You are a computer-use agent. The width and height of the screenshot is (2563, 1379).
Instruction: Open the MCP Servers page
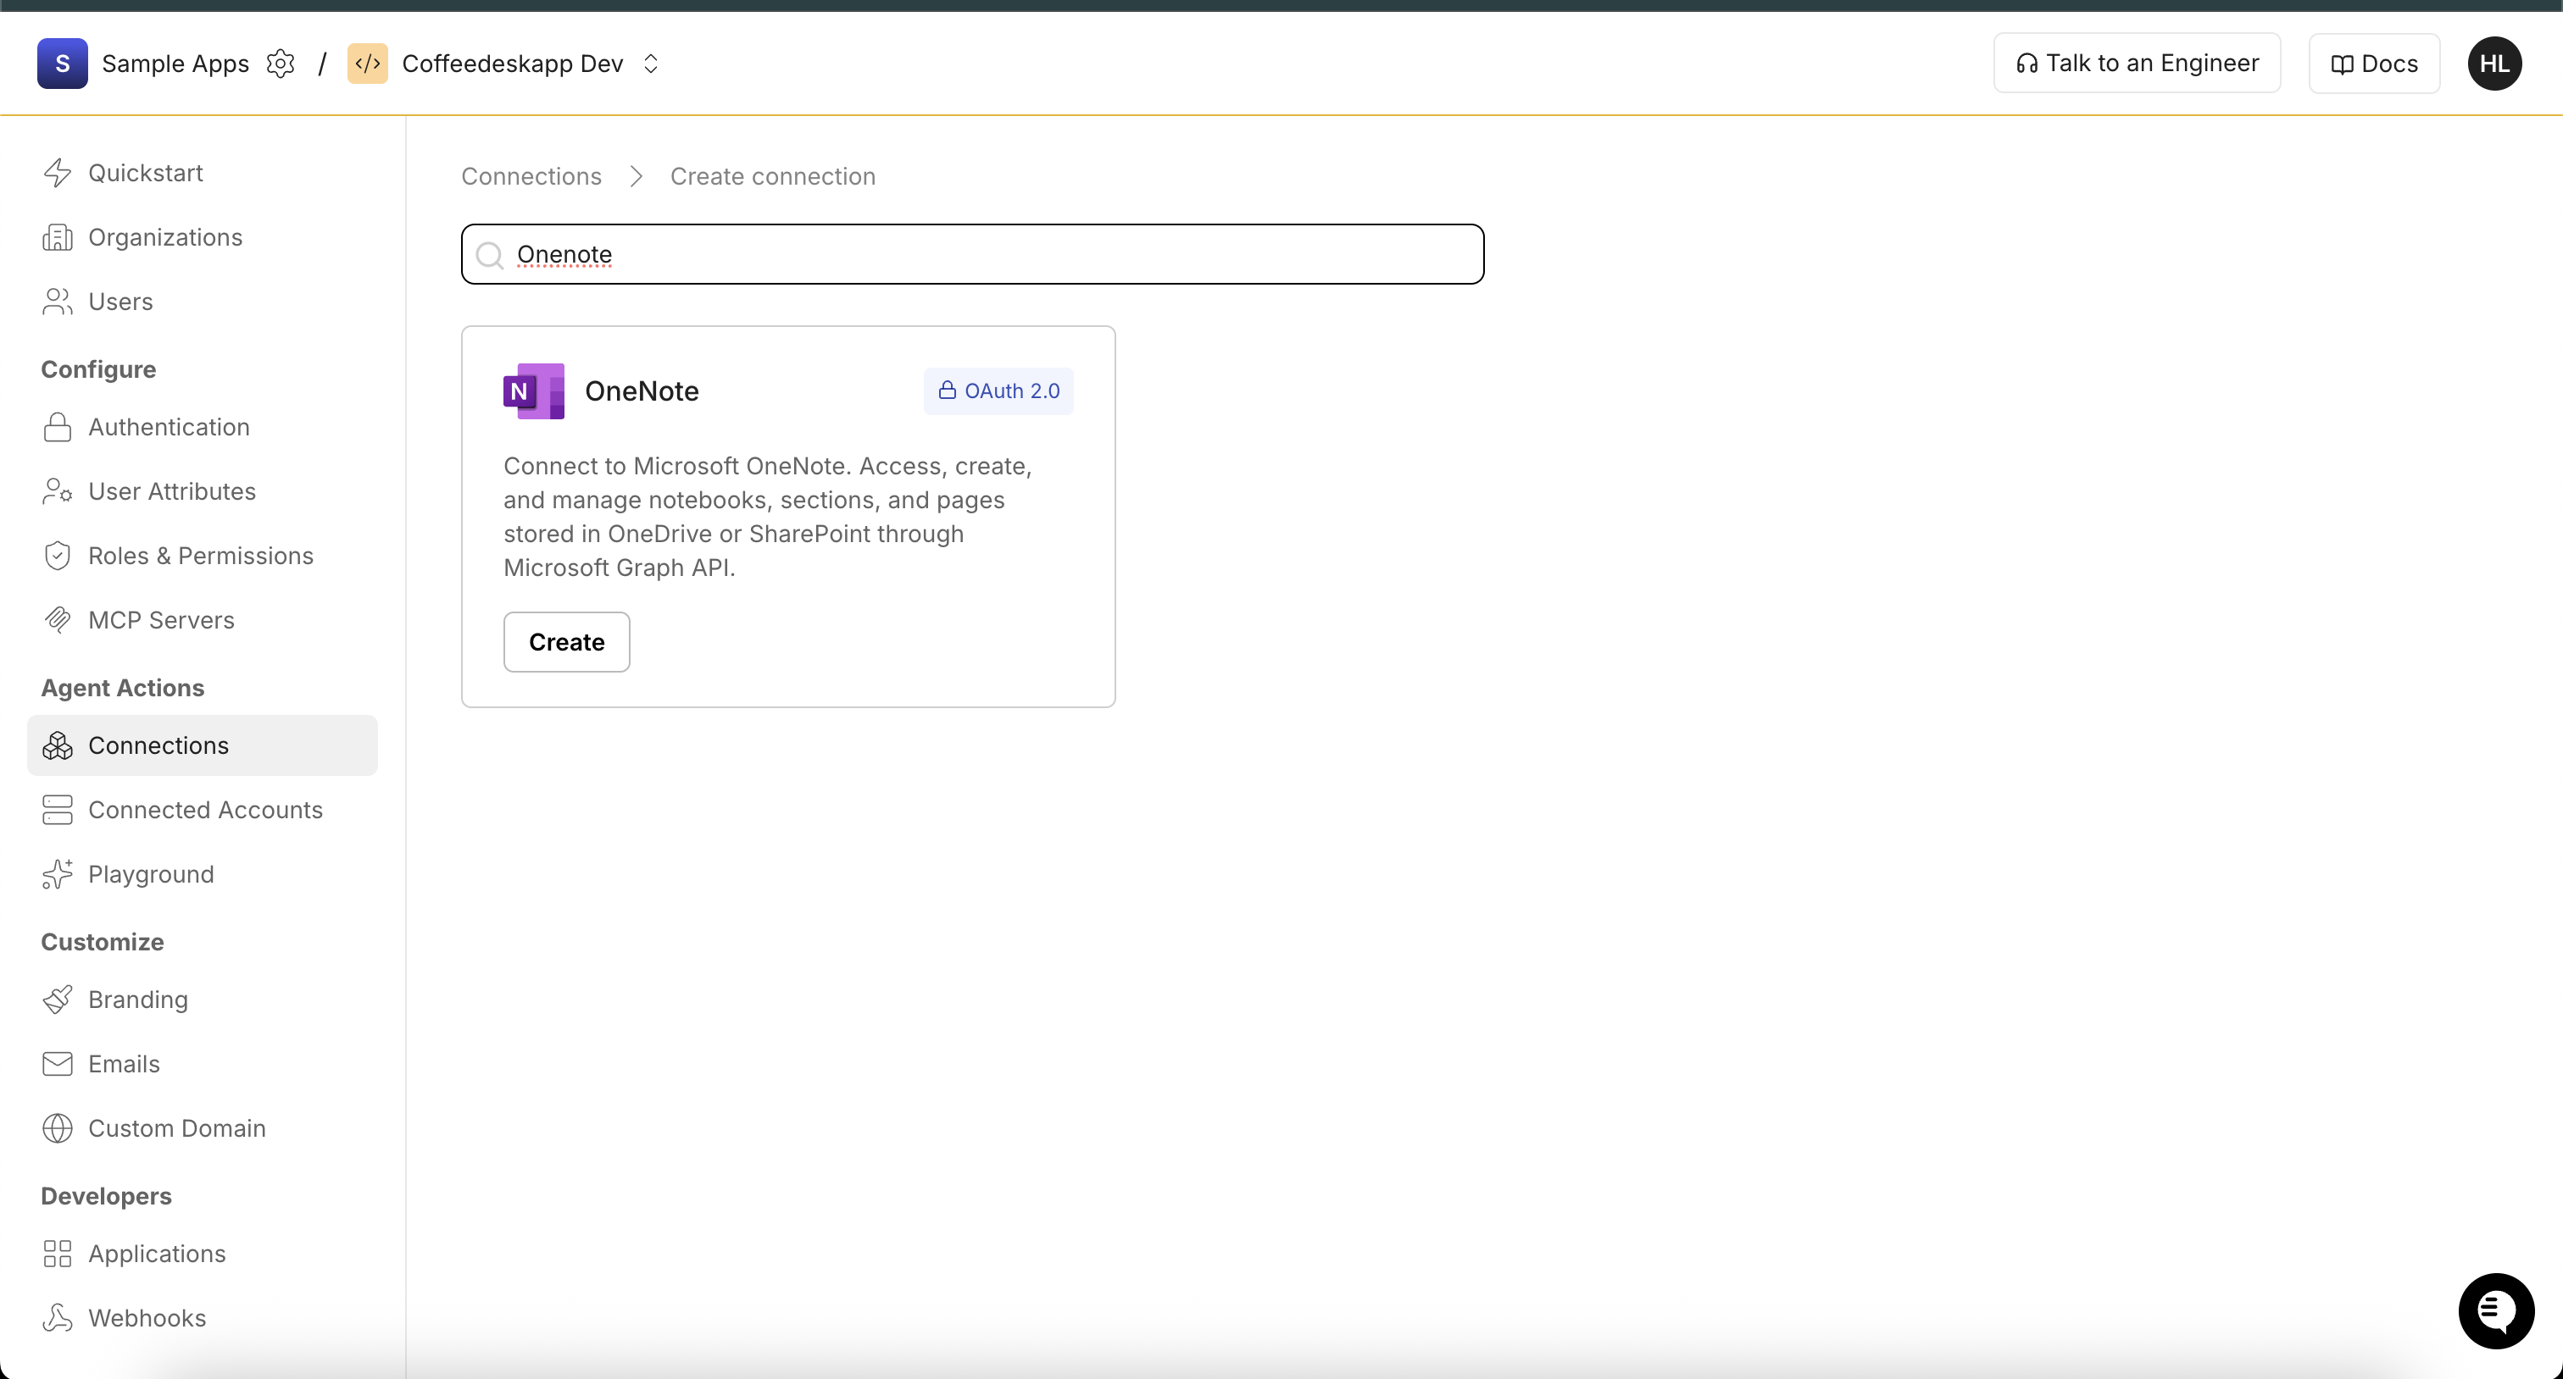click(x=161, y=619)
